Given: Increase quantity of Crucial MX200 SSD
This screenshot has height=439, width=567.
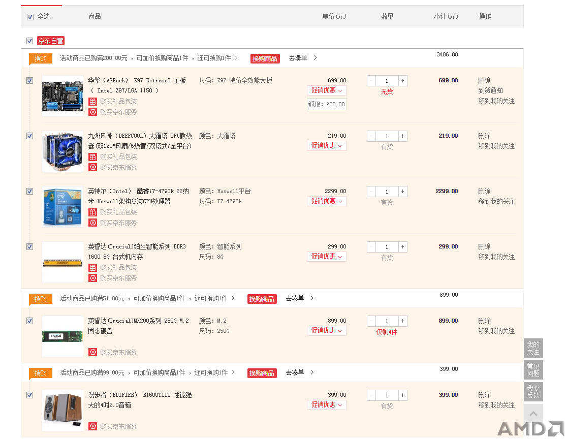Looking at the screenshot, I should click(x=402, y=321).
